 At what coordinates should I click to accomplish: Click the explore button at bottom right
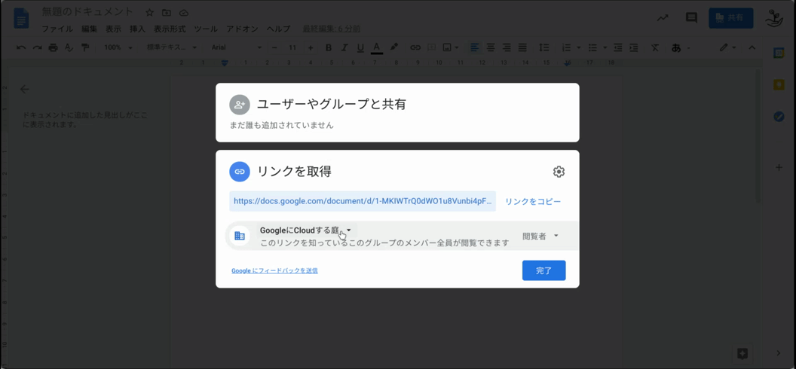(x=742, y=353)
